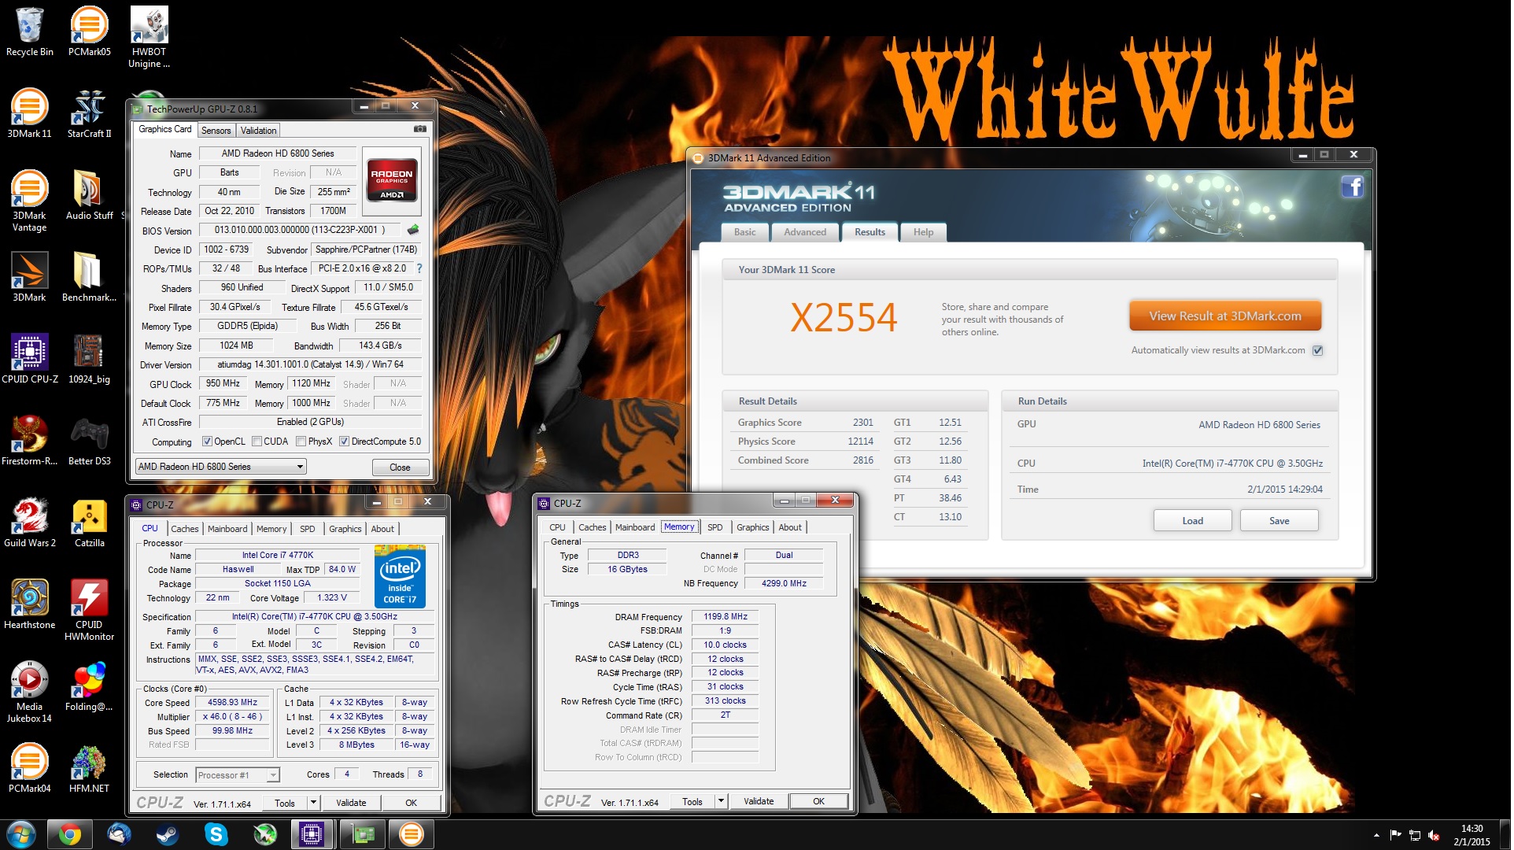
Task: Open the GPU selection dropdown in GPU-Z
Action: click(220, 467)
